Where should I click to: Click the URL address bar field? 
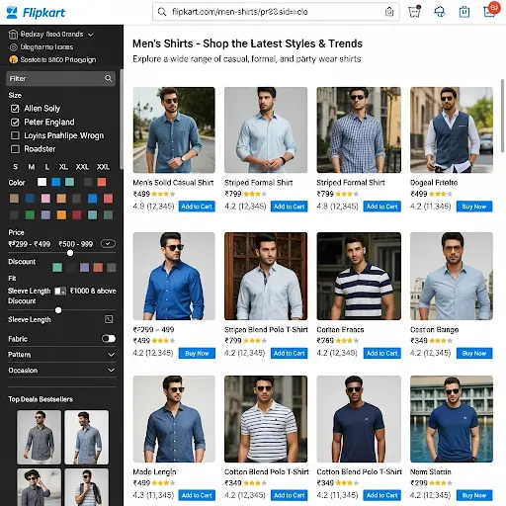pyautogui.click(x=276, y=12)
